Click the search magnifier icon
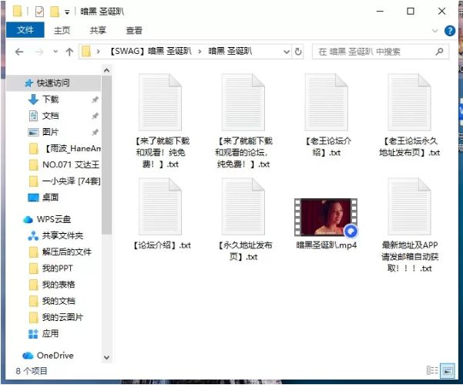Viewport: 463px width, 385px height. coord(439,52)
